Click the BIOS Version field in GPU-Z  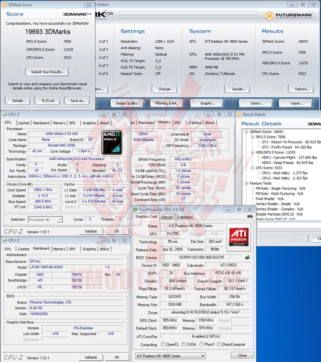tap(201, 258)
